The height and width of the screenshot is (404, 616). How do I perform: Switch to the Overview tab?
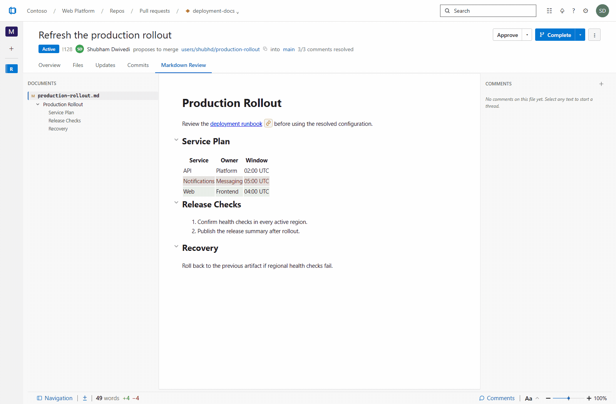(49, 65)
